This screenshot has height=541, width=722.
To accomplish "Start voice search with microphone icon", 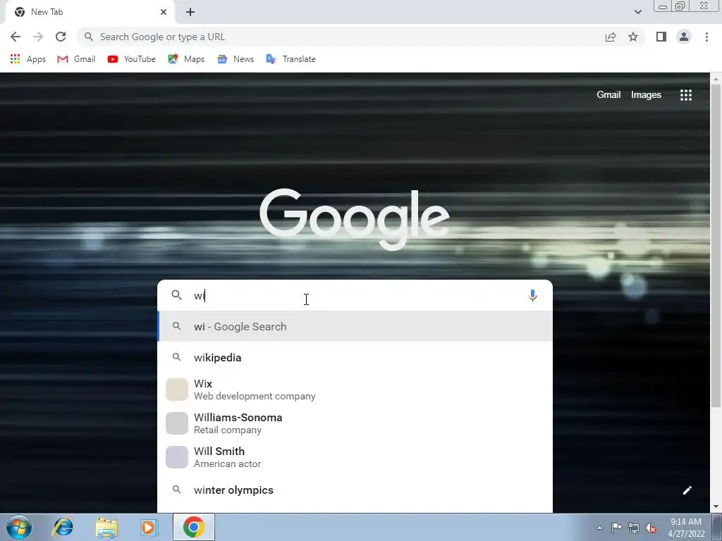I will pyautogui.click(x=532, y=295).
